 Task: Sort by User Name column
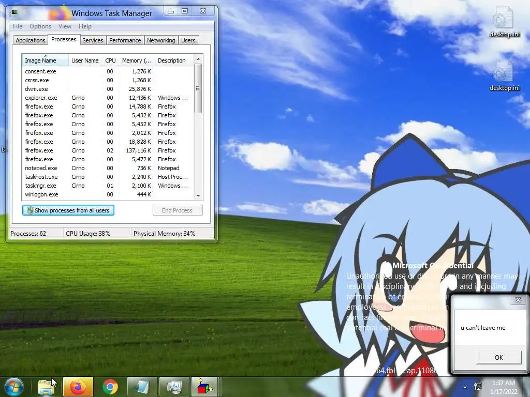[85, 60]
